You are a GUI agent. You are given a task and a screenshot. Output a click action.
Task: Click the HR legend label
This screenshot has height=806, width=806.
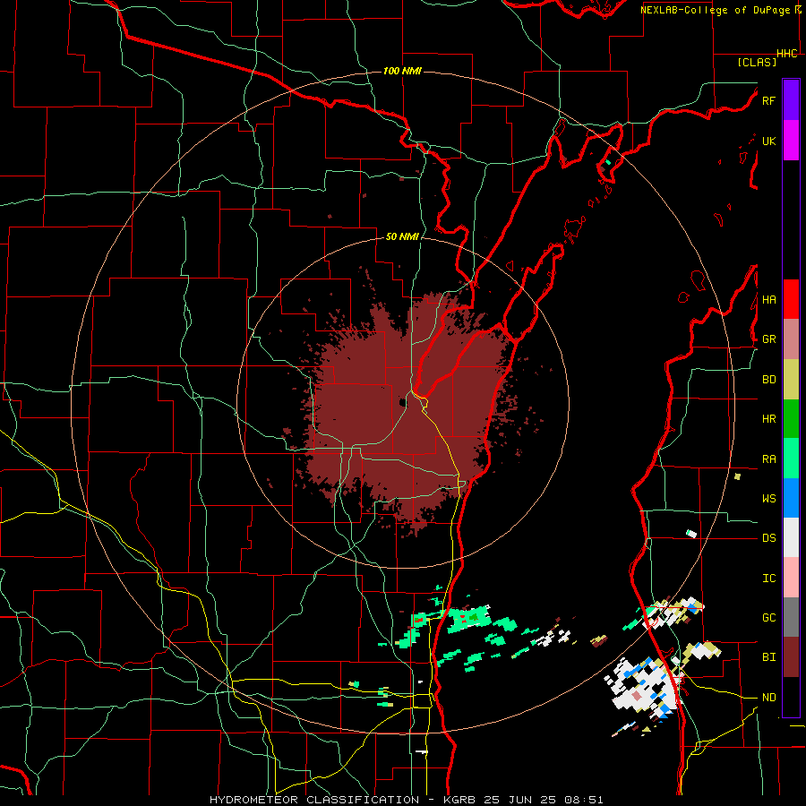click(x=768, y=419)
